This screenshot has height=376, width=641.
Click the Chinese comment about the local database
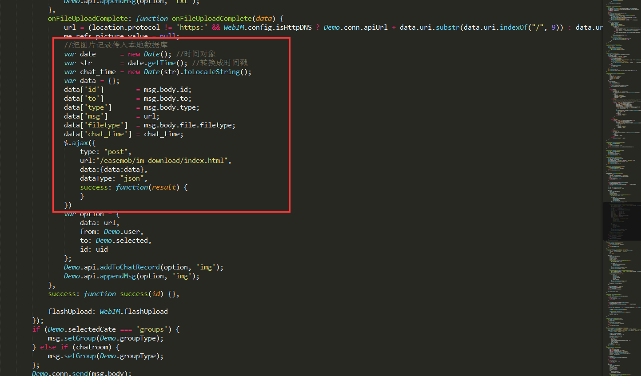pyautogui.click(x=115, y=45)
